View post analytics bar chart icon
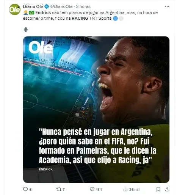177x195 pixels. pyautogui.click(x=125, y=189)
